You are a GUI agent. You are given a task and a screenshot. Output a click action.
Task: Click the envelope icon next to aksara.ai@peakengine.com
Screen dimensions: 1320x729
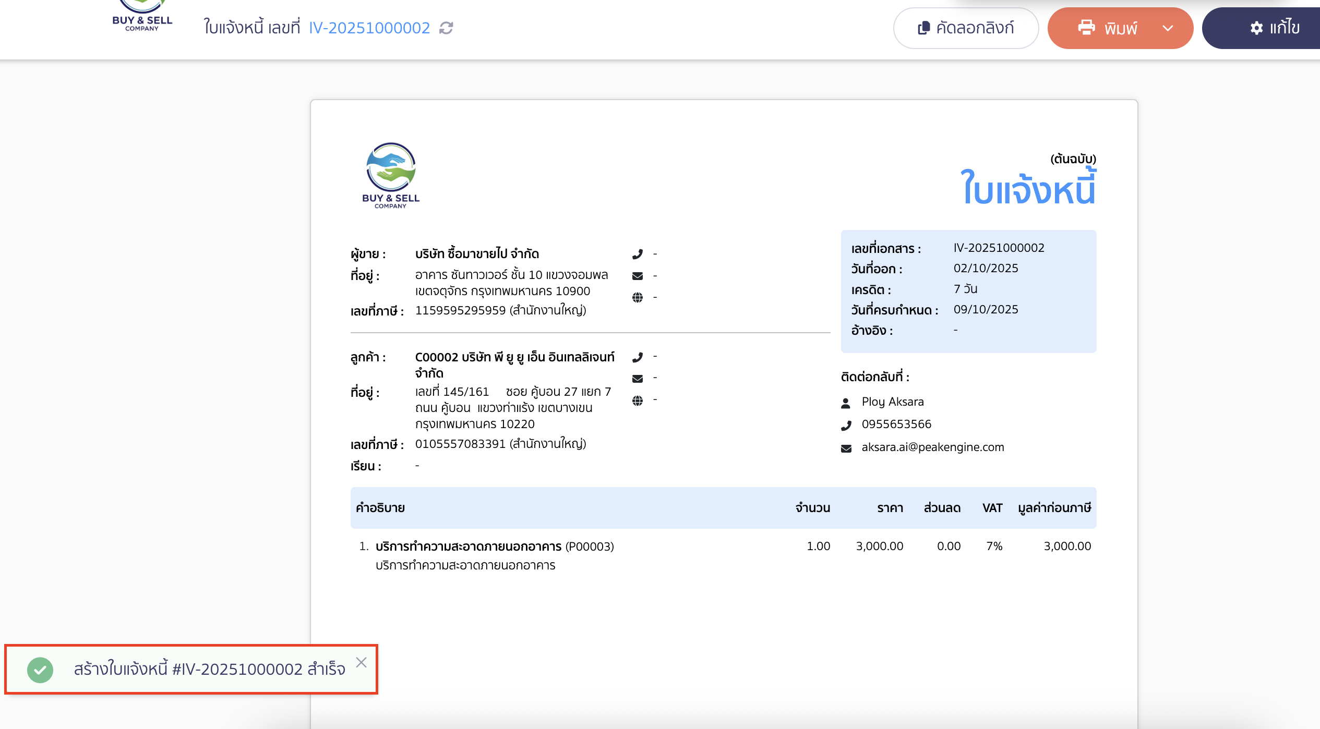(x=847, y=447)
